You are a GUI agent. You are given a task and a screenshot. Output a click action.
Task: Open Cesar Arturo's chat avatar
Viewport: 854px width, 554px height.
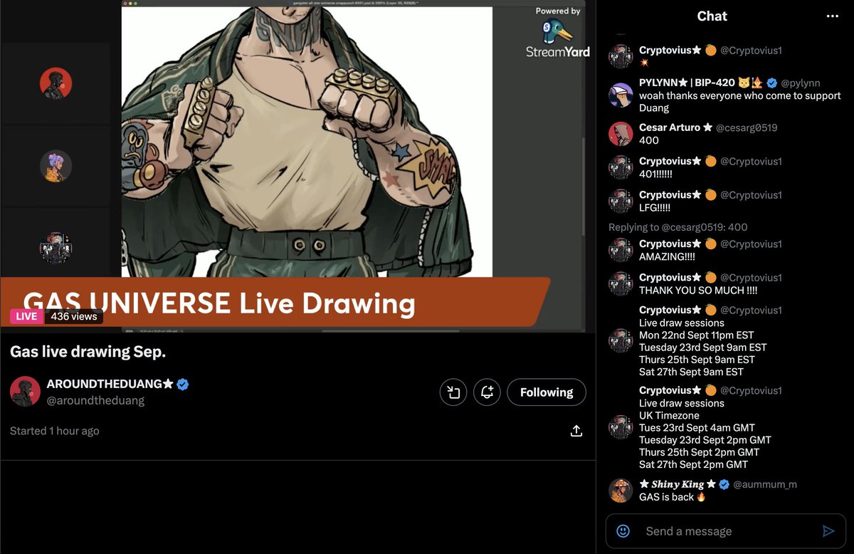click(x=621, y=133)
